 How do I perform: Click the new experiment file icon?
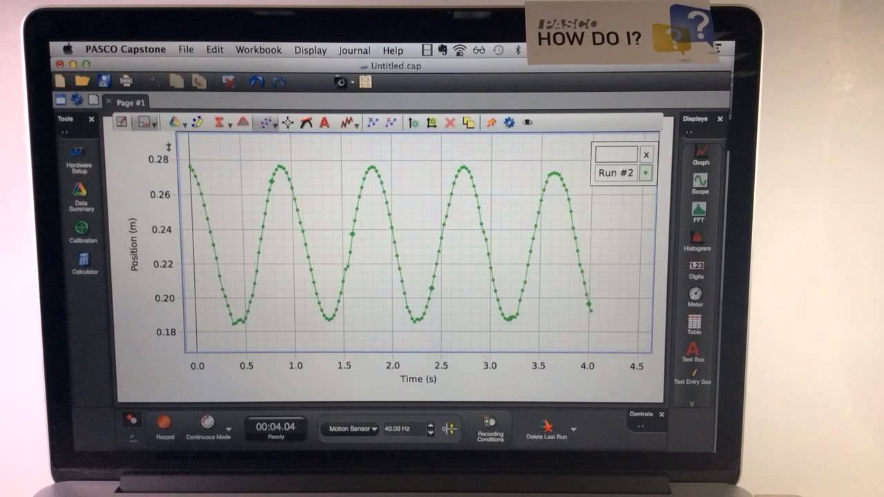61,81
